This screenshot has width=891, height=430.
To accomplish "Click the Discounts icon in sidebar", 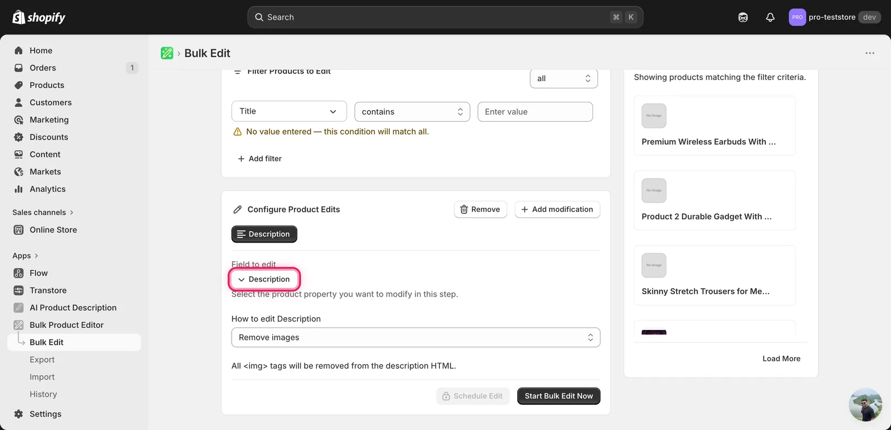I will click(x=18, y=137).
